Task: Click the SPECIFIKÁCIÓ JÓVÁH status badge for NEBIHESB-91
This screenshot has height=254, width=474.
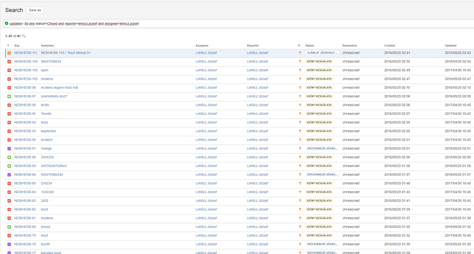Action: pyautogui.click(x=322, y=149)
